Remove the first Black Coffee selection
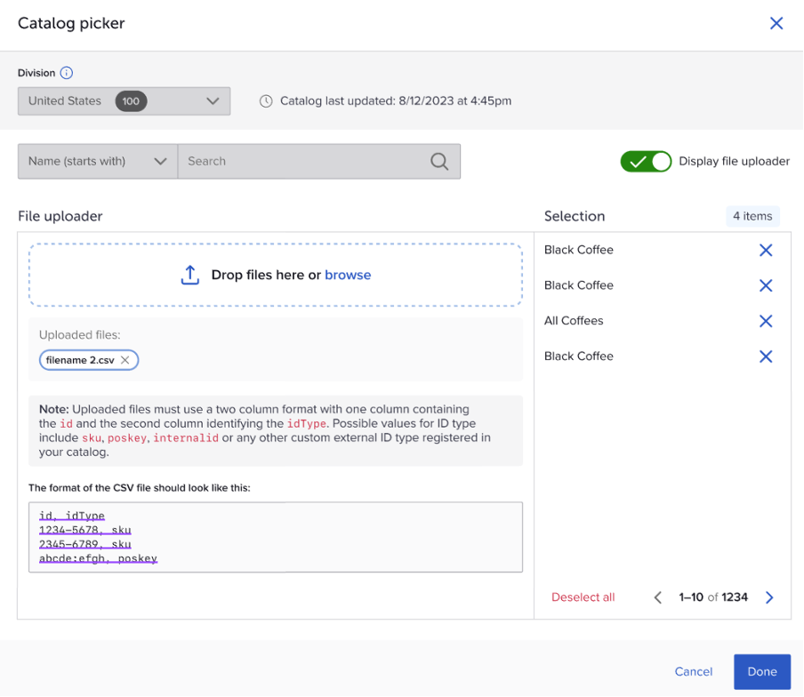804x697 pixels. (765, 251)
